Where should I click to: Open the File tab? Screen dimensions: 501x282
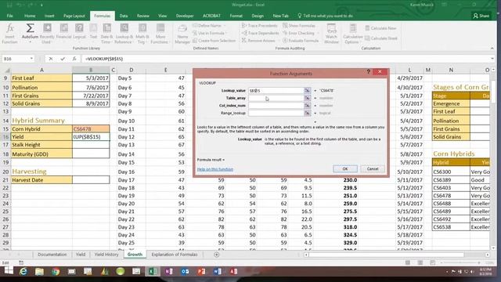pos(10,16)
